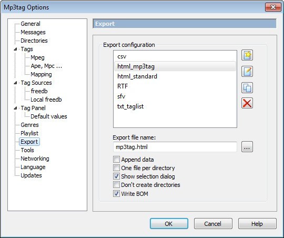The image size is (284, 238).
Task: Click the Duplicate export configuration icon
Action: pos(247,87)
